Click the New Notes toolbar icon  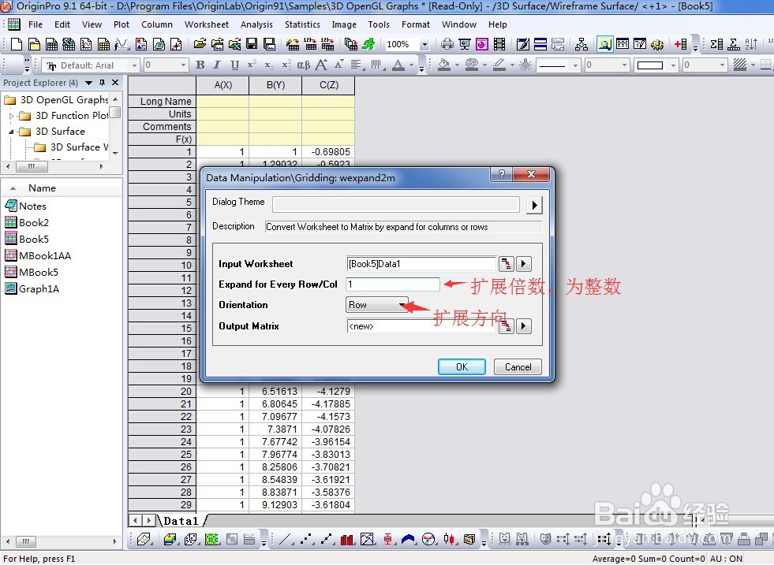pyautogui.click(x=159, y=44)
